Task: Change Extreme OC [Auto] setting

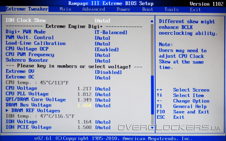Action: tap(103, 78)
